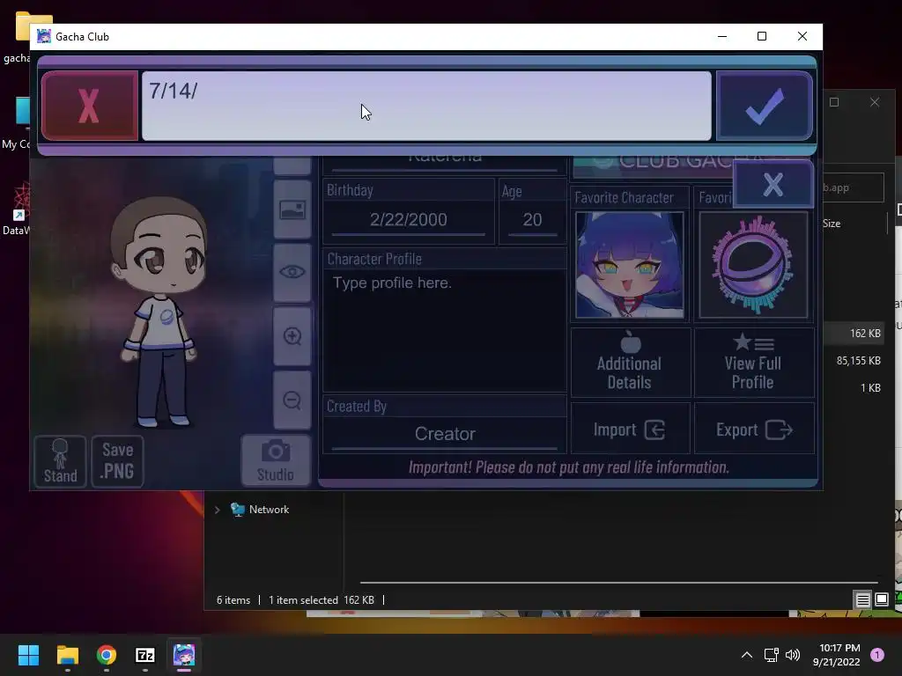Image resolution: width=902 pixels, height=676 pixels.
Task: Show hidden system tray icons
Action: [x=747, y=655]
